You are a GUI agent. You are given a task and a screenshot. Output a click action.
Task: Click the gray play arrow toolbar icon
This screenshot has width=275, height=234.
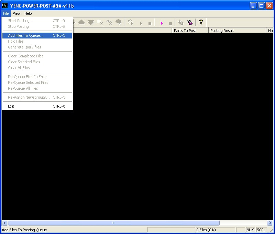141,23
